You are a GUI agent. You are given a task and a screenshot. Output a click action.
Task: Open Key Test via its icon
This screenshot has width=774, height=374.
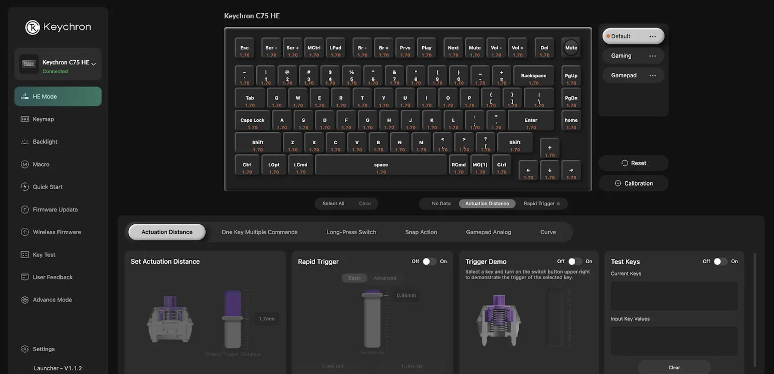click(25, 255)
